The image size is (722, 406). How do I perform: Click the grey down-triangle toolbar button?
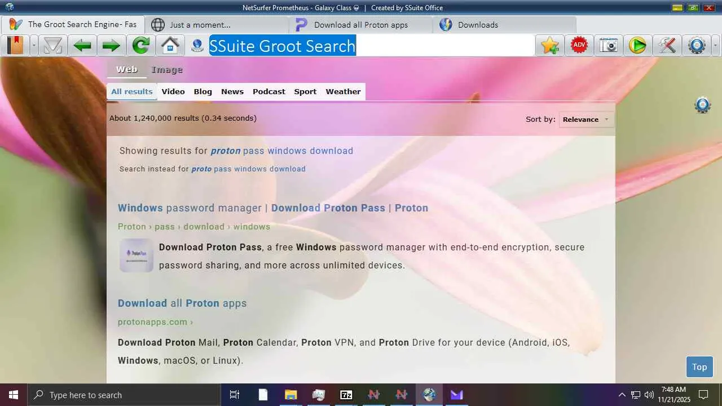tap(53, 45)
